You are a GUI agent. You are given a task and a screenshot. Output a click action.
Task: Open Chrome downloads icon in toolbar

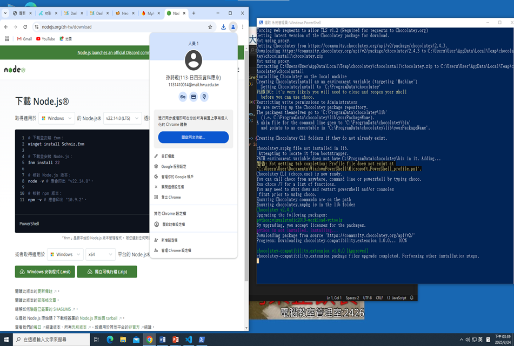pos(223,27)
